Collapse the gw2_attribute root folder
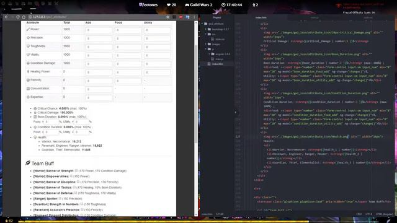The image size is (397, 223). click(x=202, y=24)
